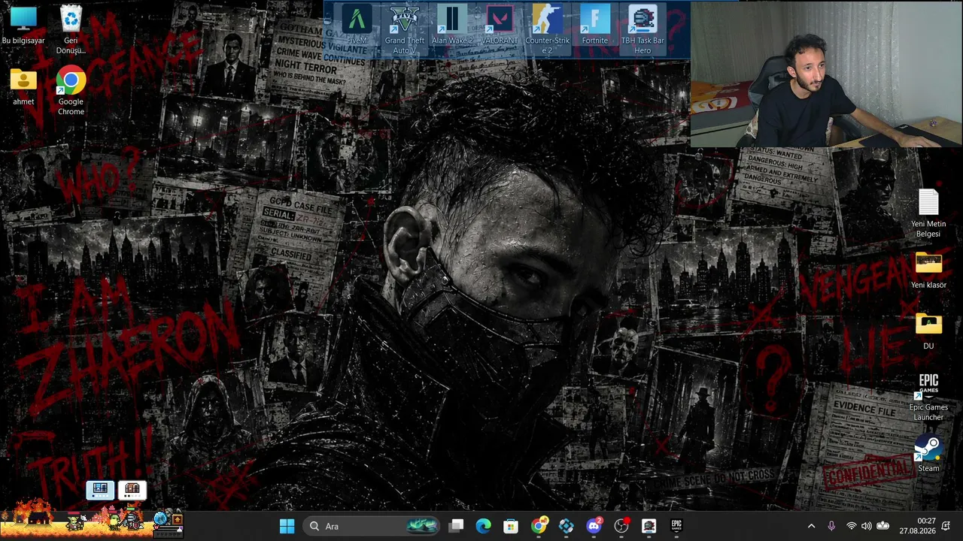Open the Geri Dönüşüm recycle bin icon
Screen dimensions: 963x541
click(x=71, y=30)
